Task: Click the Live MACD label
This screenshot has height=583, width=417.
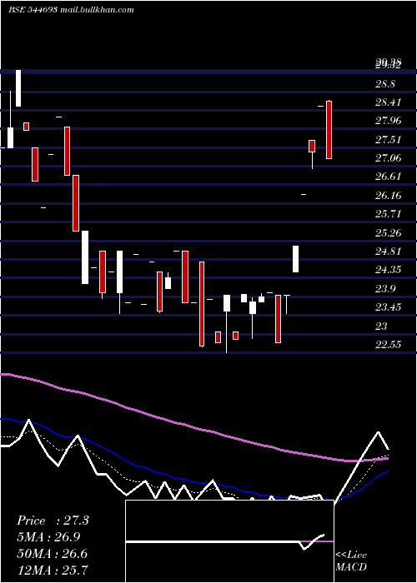Action: click(x=351, y=561)
